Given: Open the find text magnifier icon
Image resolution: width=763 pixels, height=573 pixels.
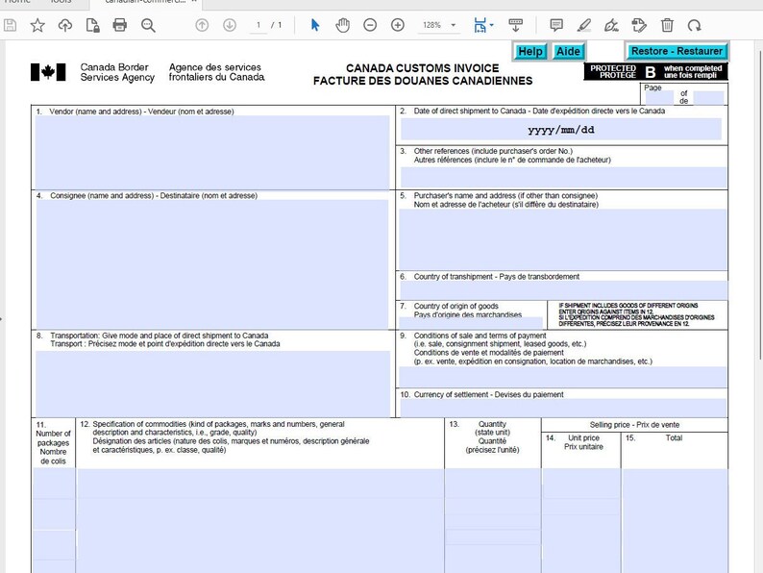Looking at the screenshot, I should pos(148,25).
